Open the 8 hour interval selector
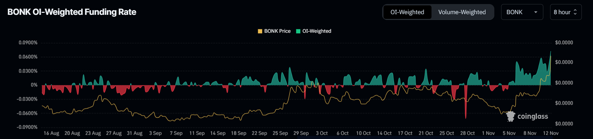The height and width of the screenshot is (139, 593). click(x=566, y=12)
